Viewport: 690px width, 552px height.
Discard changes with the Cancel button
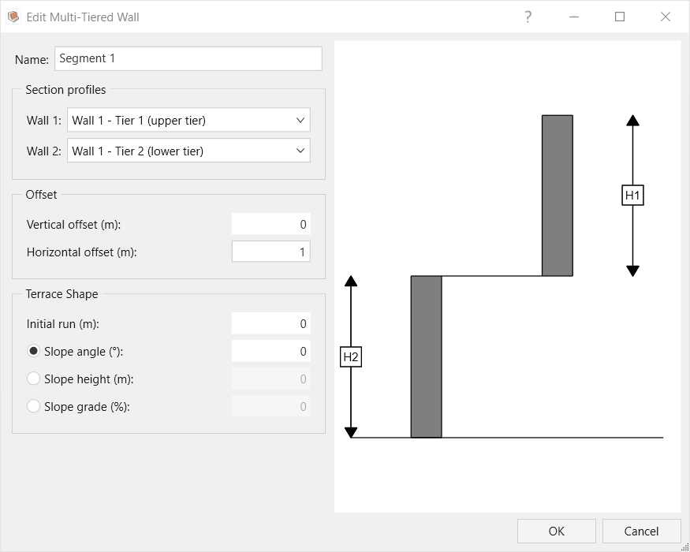(x=641, y=531)
